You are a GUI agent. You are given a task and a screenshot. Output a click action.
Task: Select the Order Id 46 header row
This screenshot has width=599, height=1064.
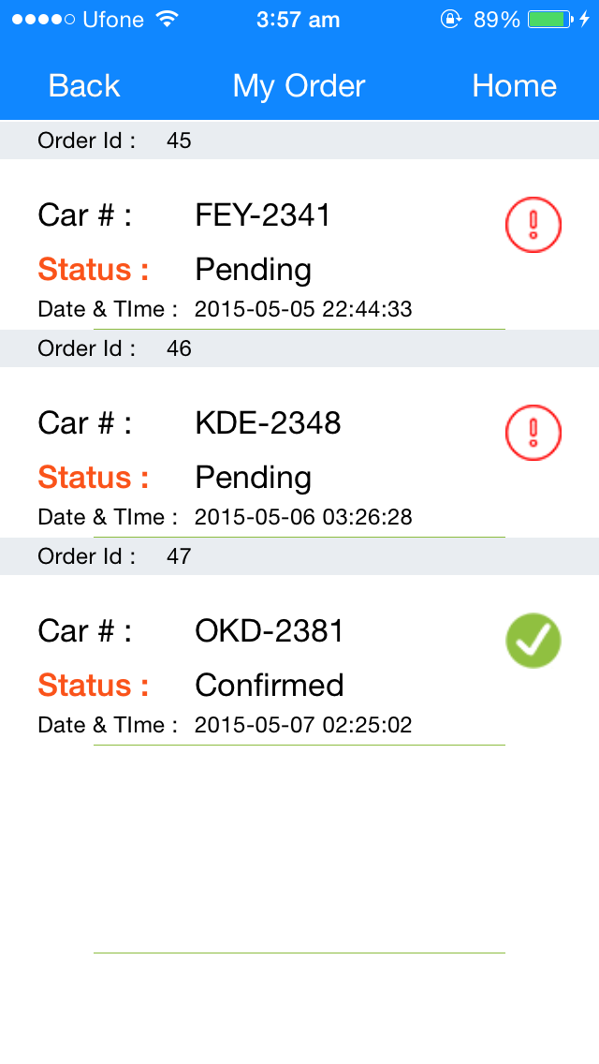tap(299, 348)
